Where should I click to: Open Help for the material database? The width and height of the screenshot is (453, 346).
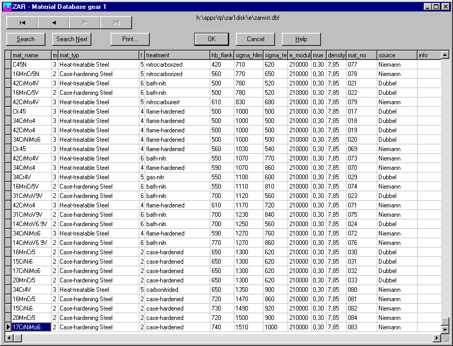(x=301, y=39)
